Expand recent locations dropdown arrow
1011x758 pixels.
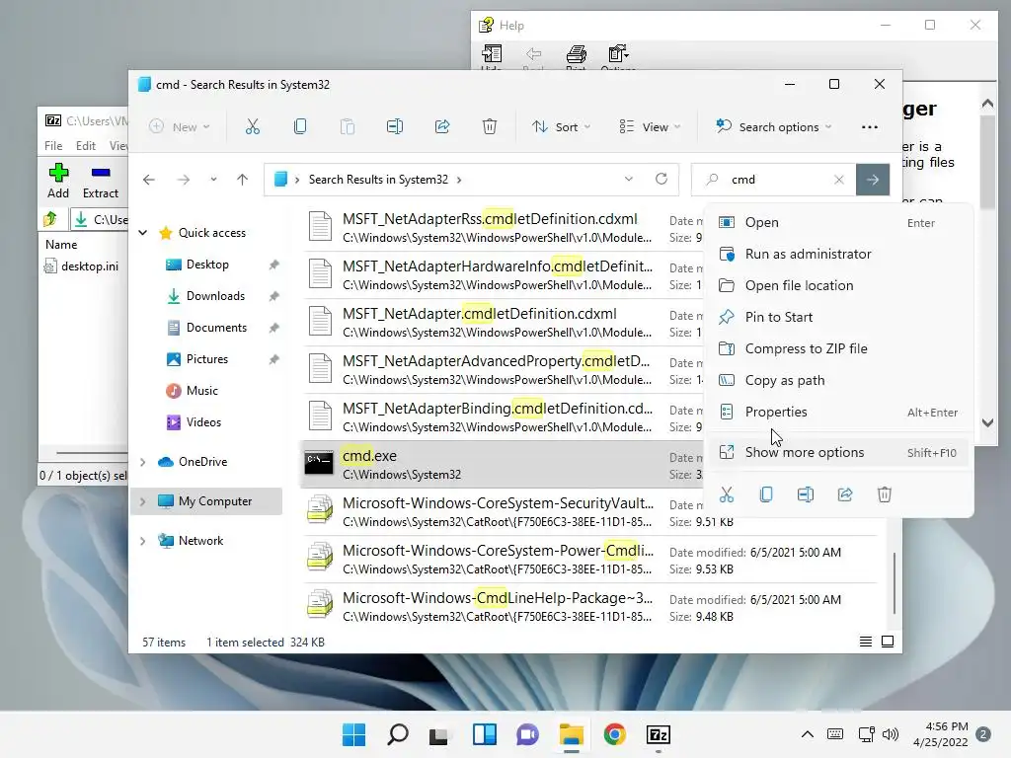point(213,180)
